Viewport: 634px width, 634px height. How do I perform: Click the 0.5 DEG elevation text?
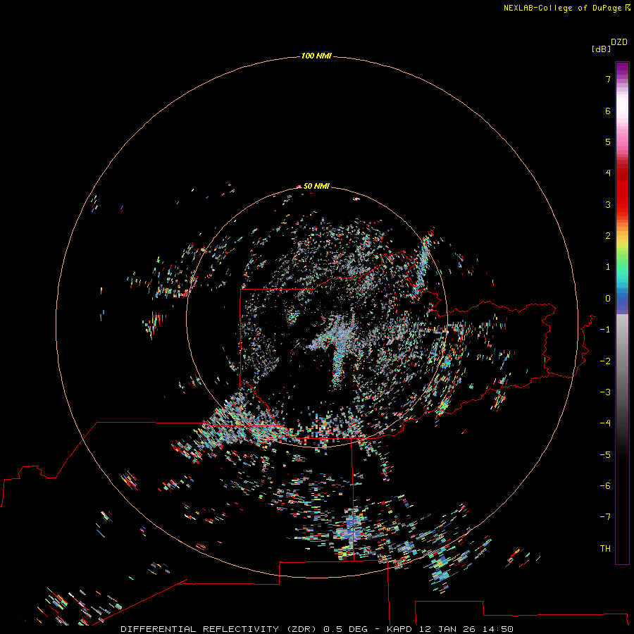pos(345,629)
